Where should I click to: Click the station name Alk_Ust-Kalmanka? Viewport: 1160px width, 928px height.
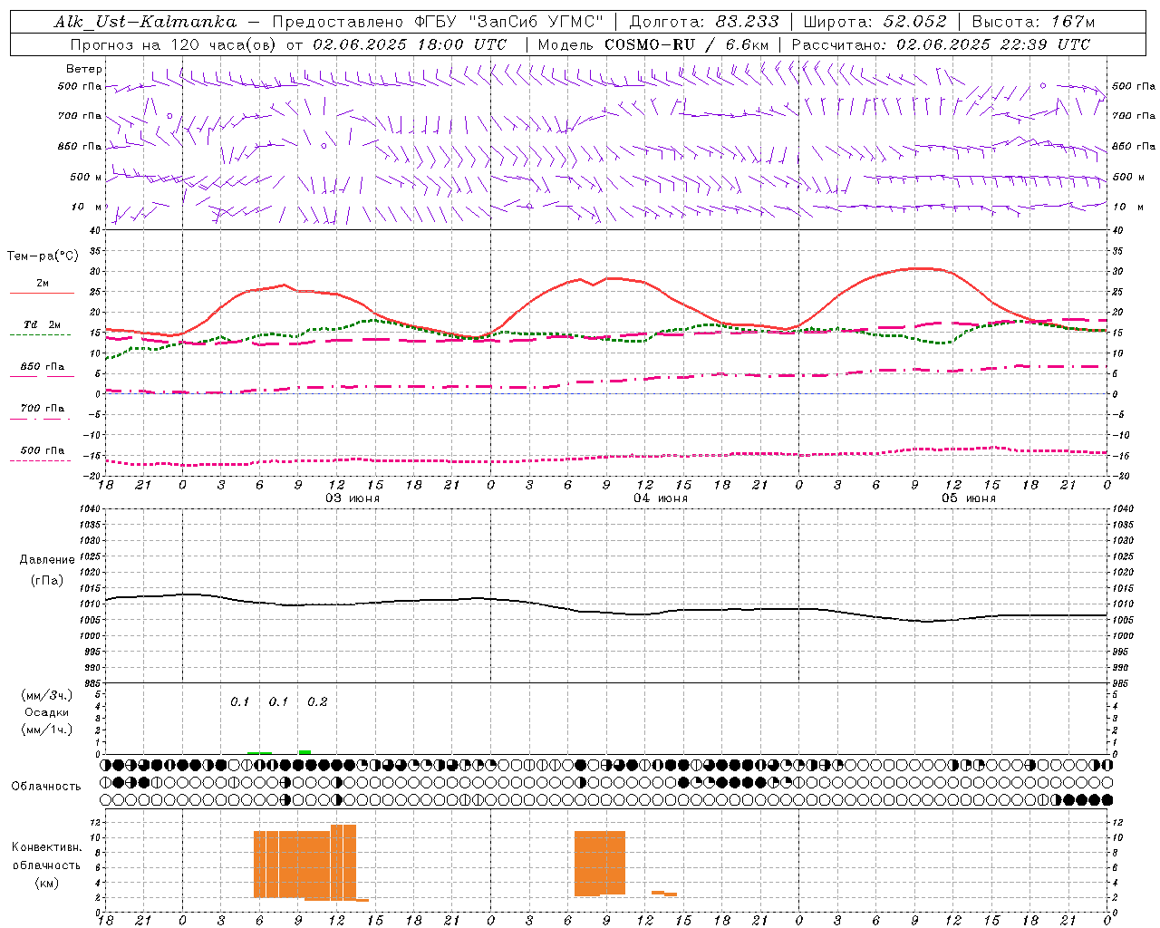(145, 22)
